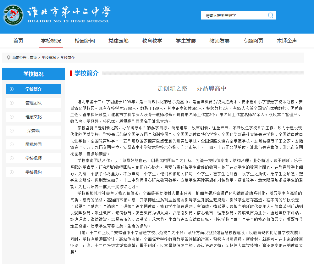Select 学校视频 in the sidebar
This screenshot has height=264, width=314.
point(34,158)
